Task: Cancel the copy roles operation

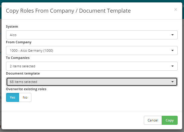Action: [153, 120]
